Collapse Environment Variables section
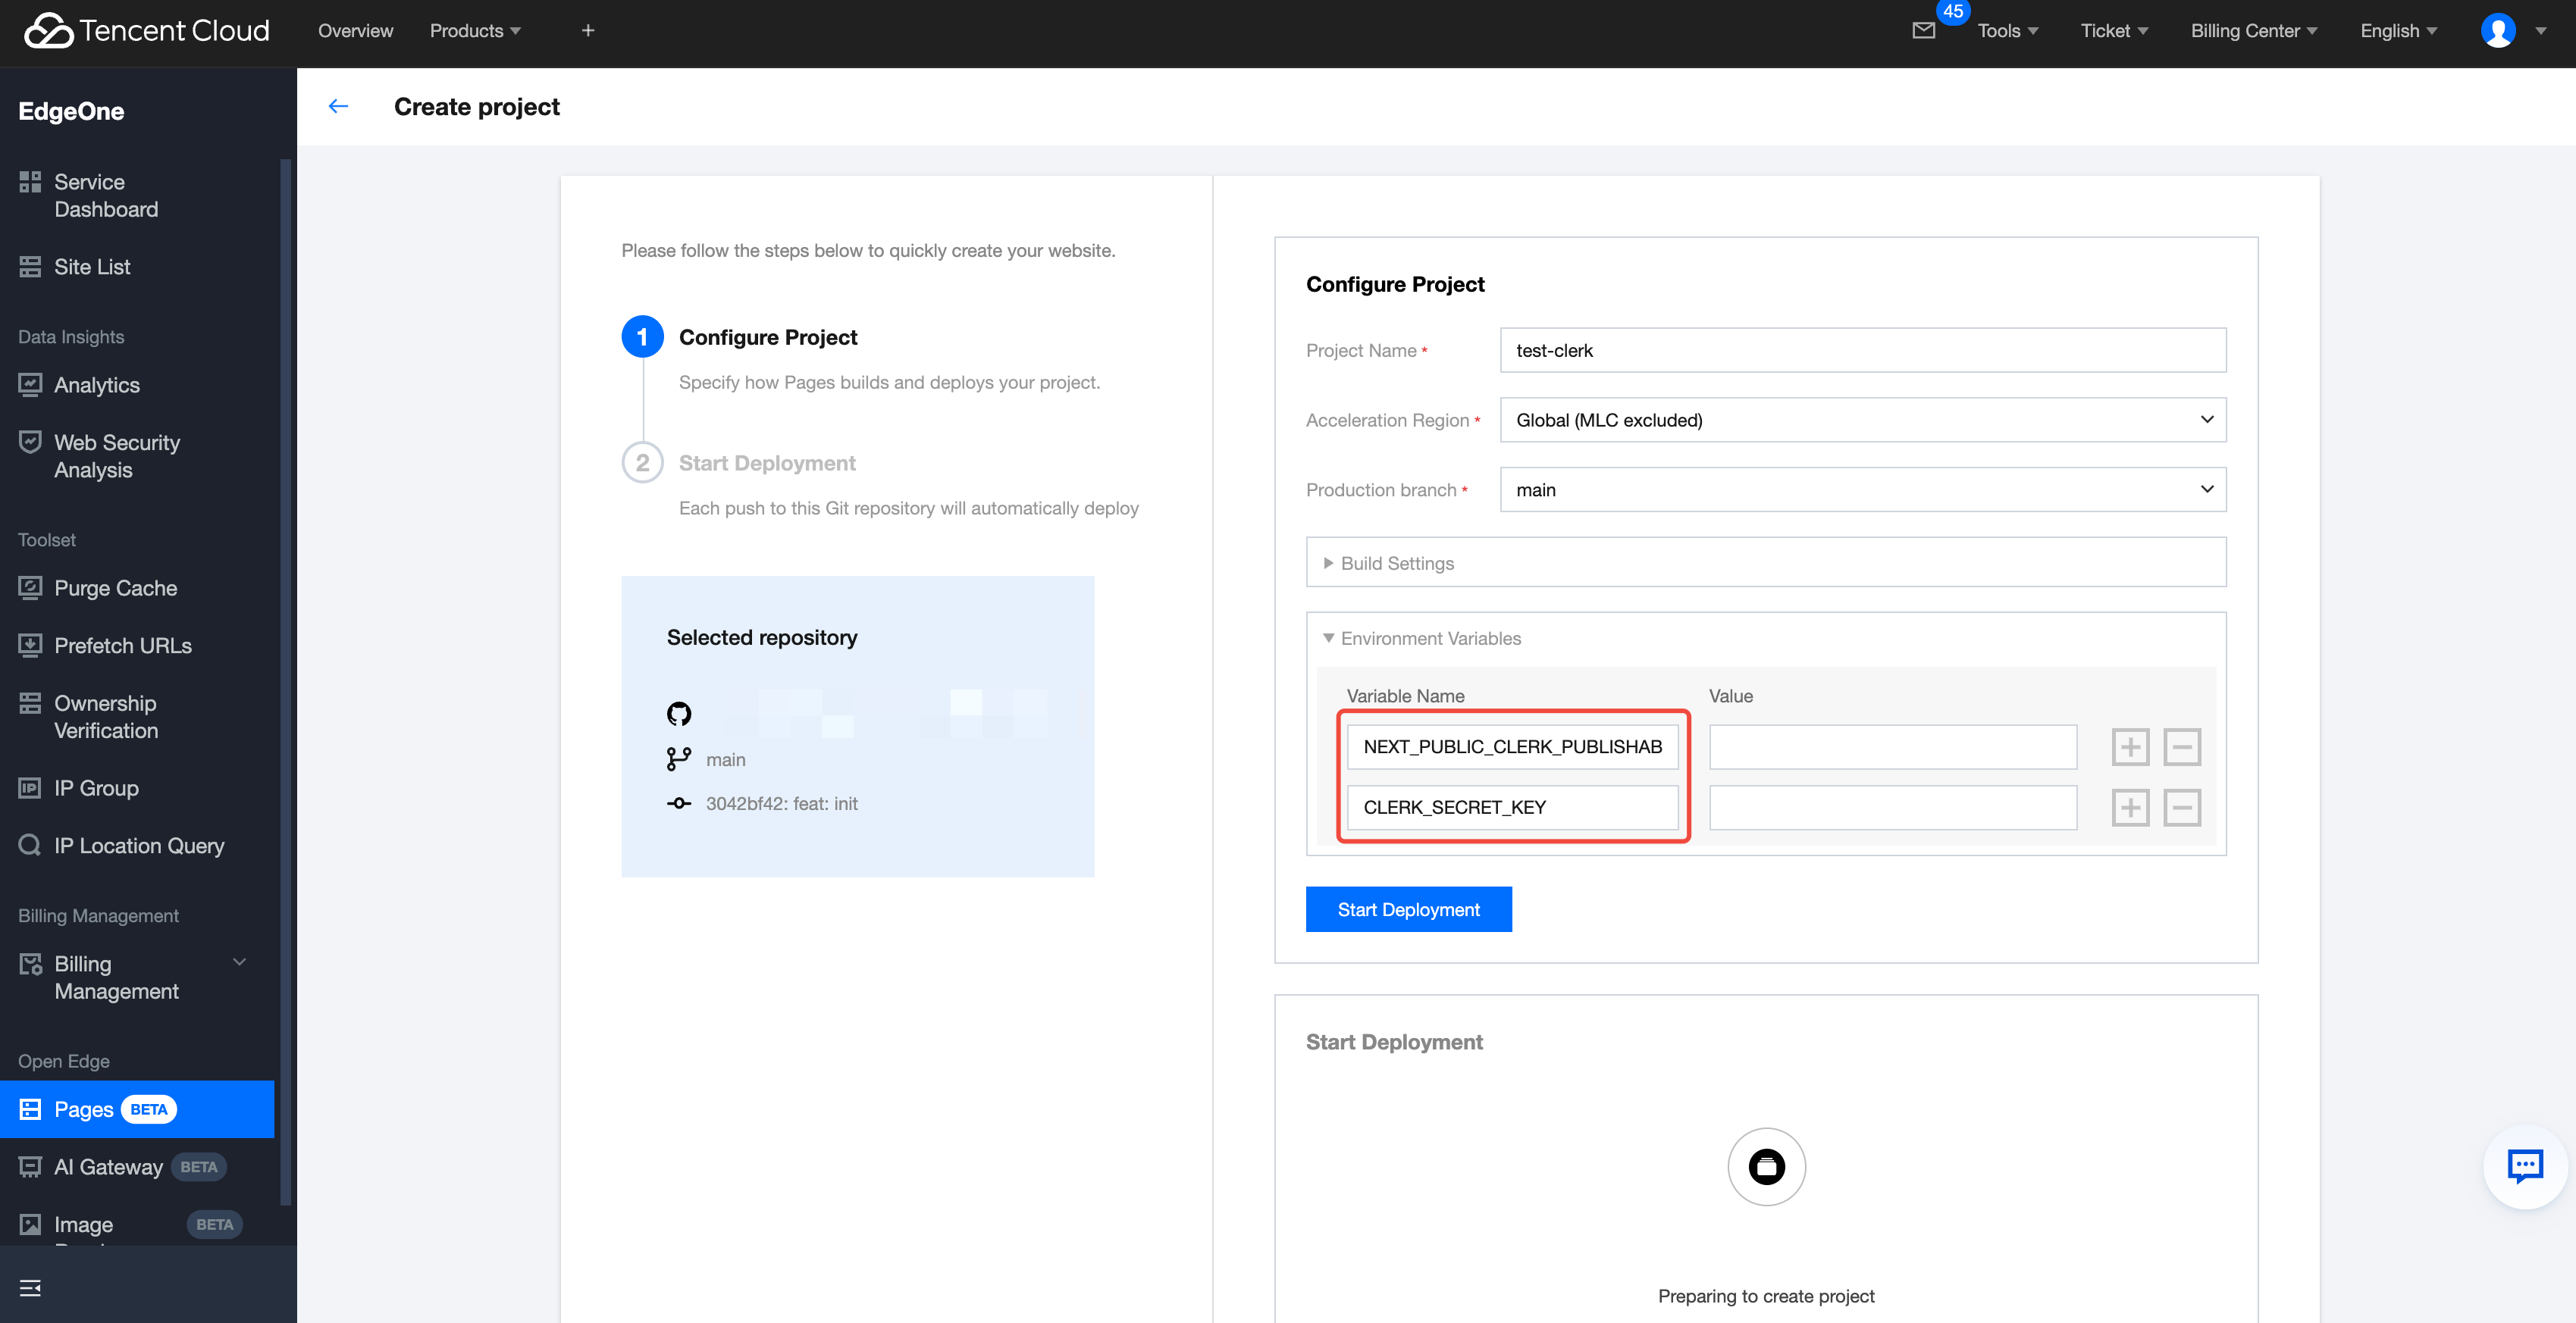 tap(1422, 639)
